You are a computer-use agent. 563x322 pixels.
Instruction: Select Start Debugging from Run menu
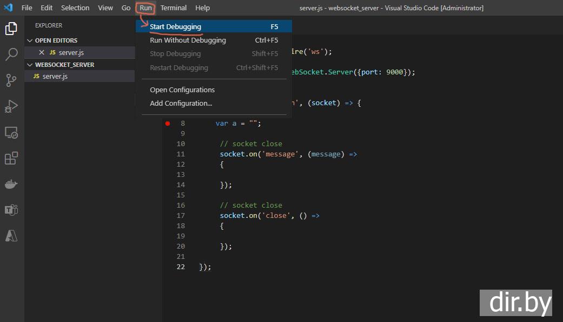(175, 27)
